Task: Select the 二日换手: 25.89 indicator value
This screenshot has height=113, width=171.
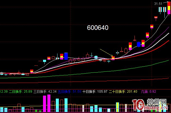Action: pos(20,92)
